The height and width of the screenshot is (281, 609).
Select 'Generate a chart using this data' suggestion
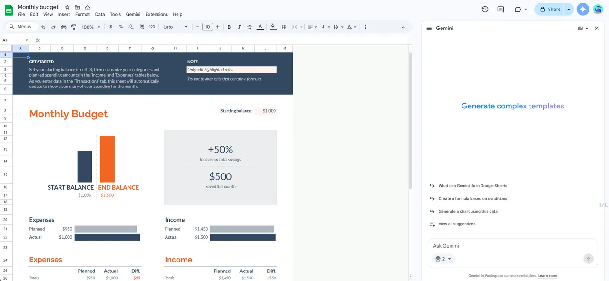tap(468, 211)
